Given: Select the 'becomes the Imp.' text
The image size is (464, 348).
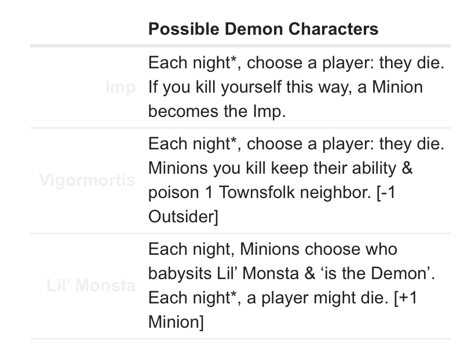Looking at the screenshot, I should pos(217,111).
